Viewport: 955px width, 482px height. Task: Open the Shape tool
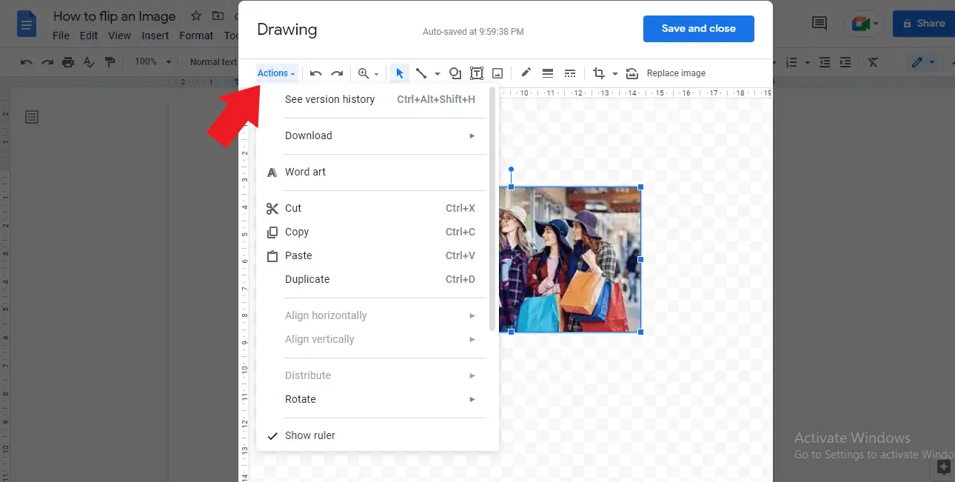455,73
